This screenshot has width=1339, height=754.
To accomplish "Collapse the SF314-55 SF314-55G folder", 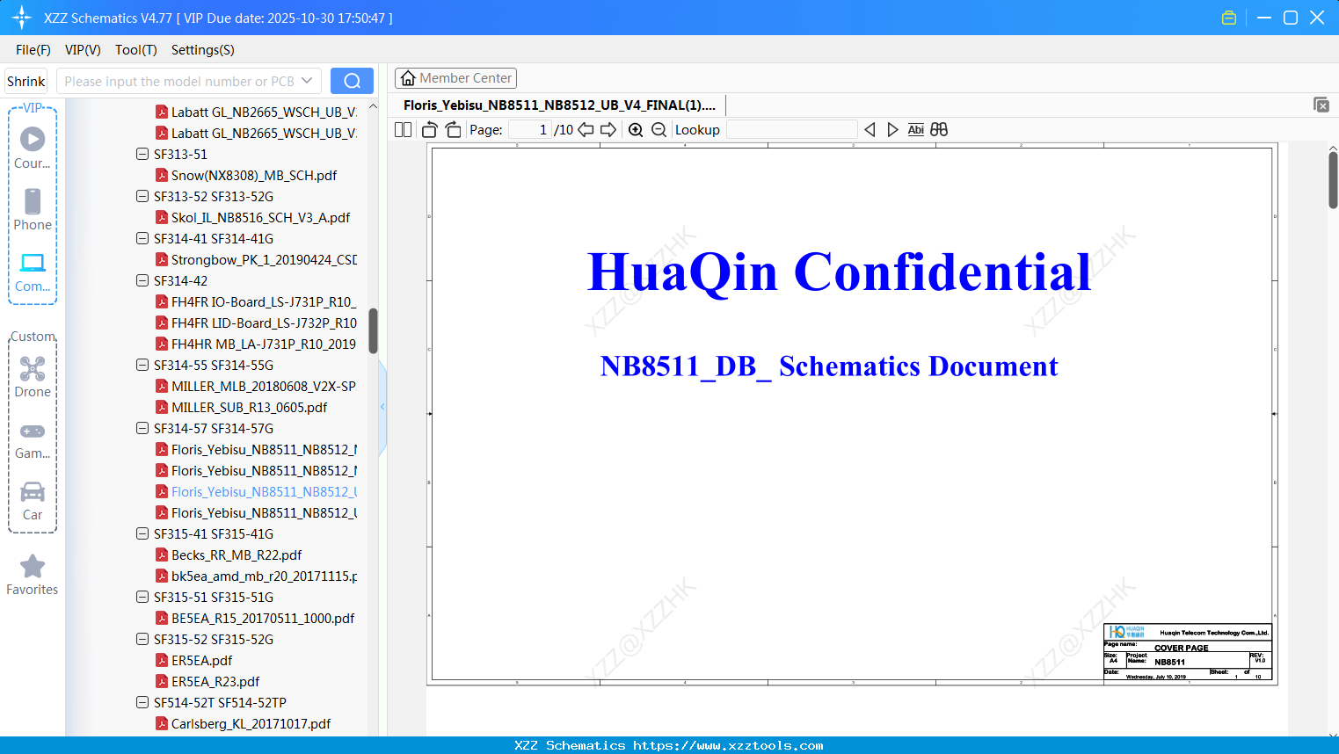I will click(142, 365).
